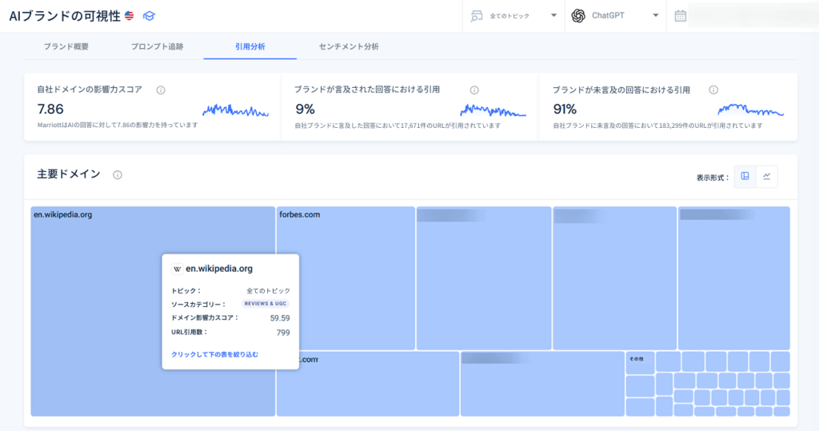Click the 91% citation sparkline chart
The width and height of the screenshot is (819, 431).
tap(750, 110)
